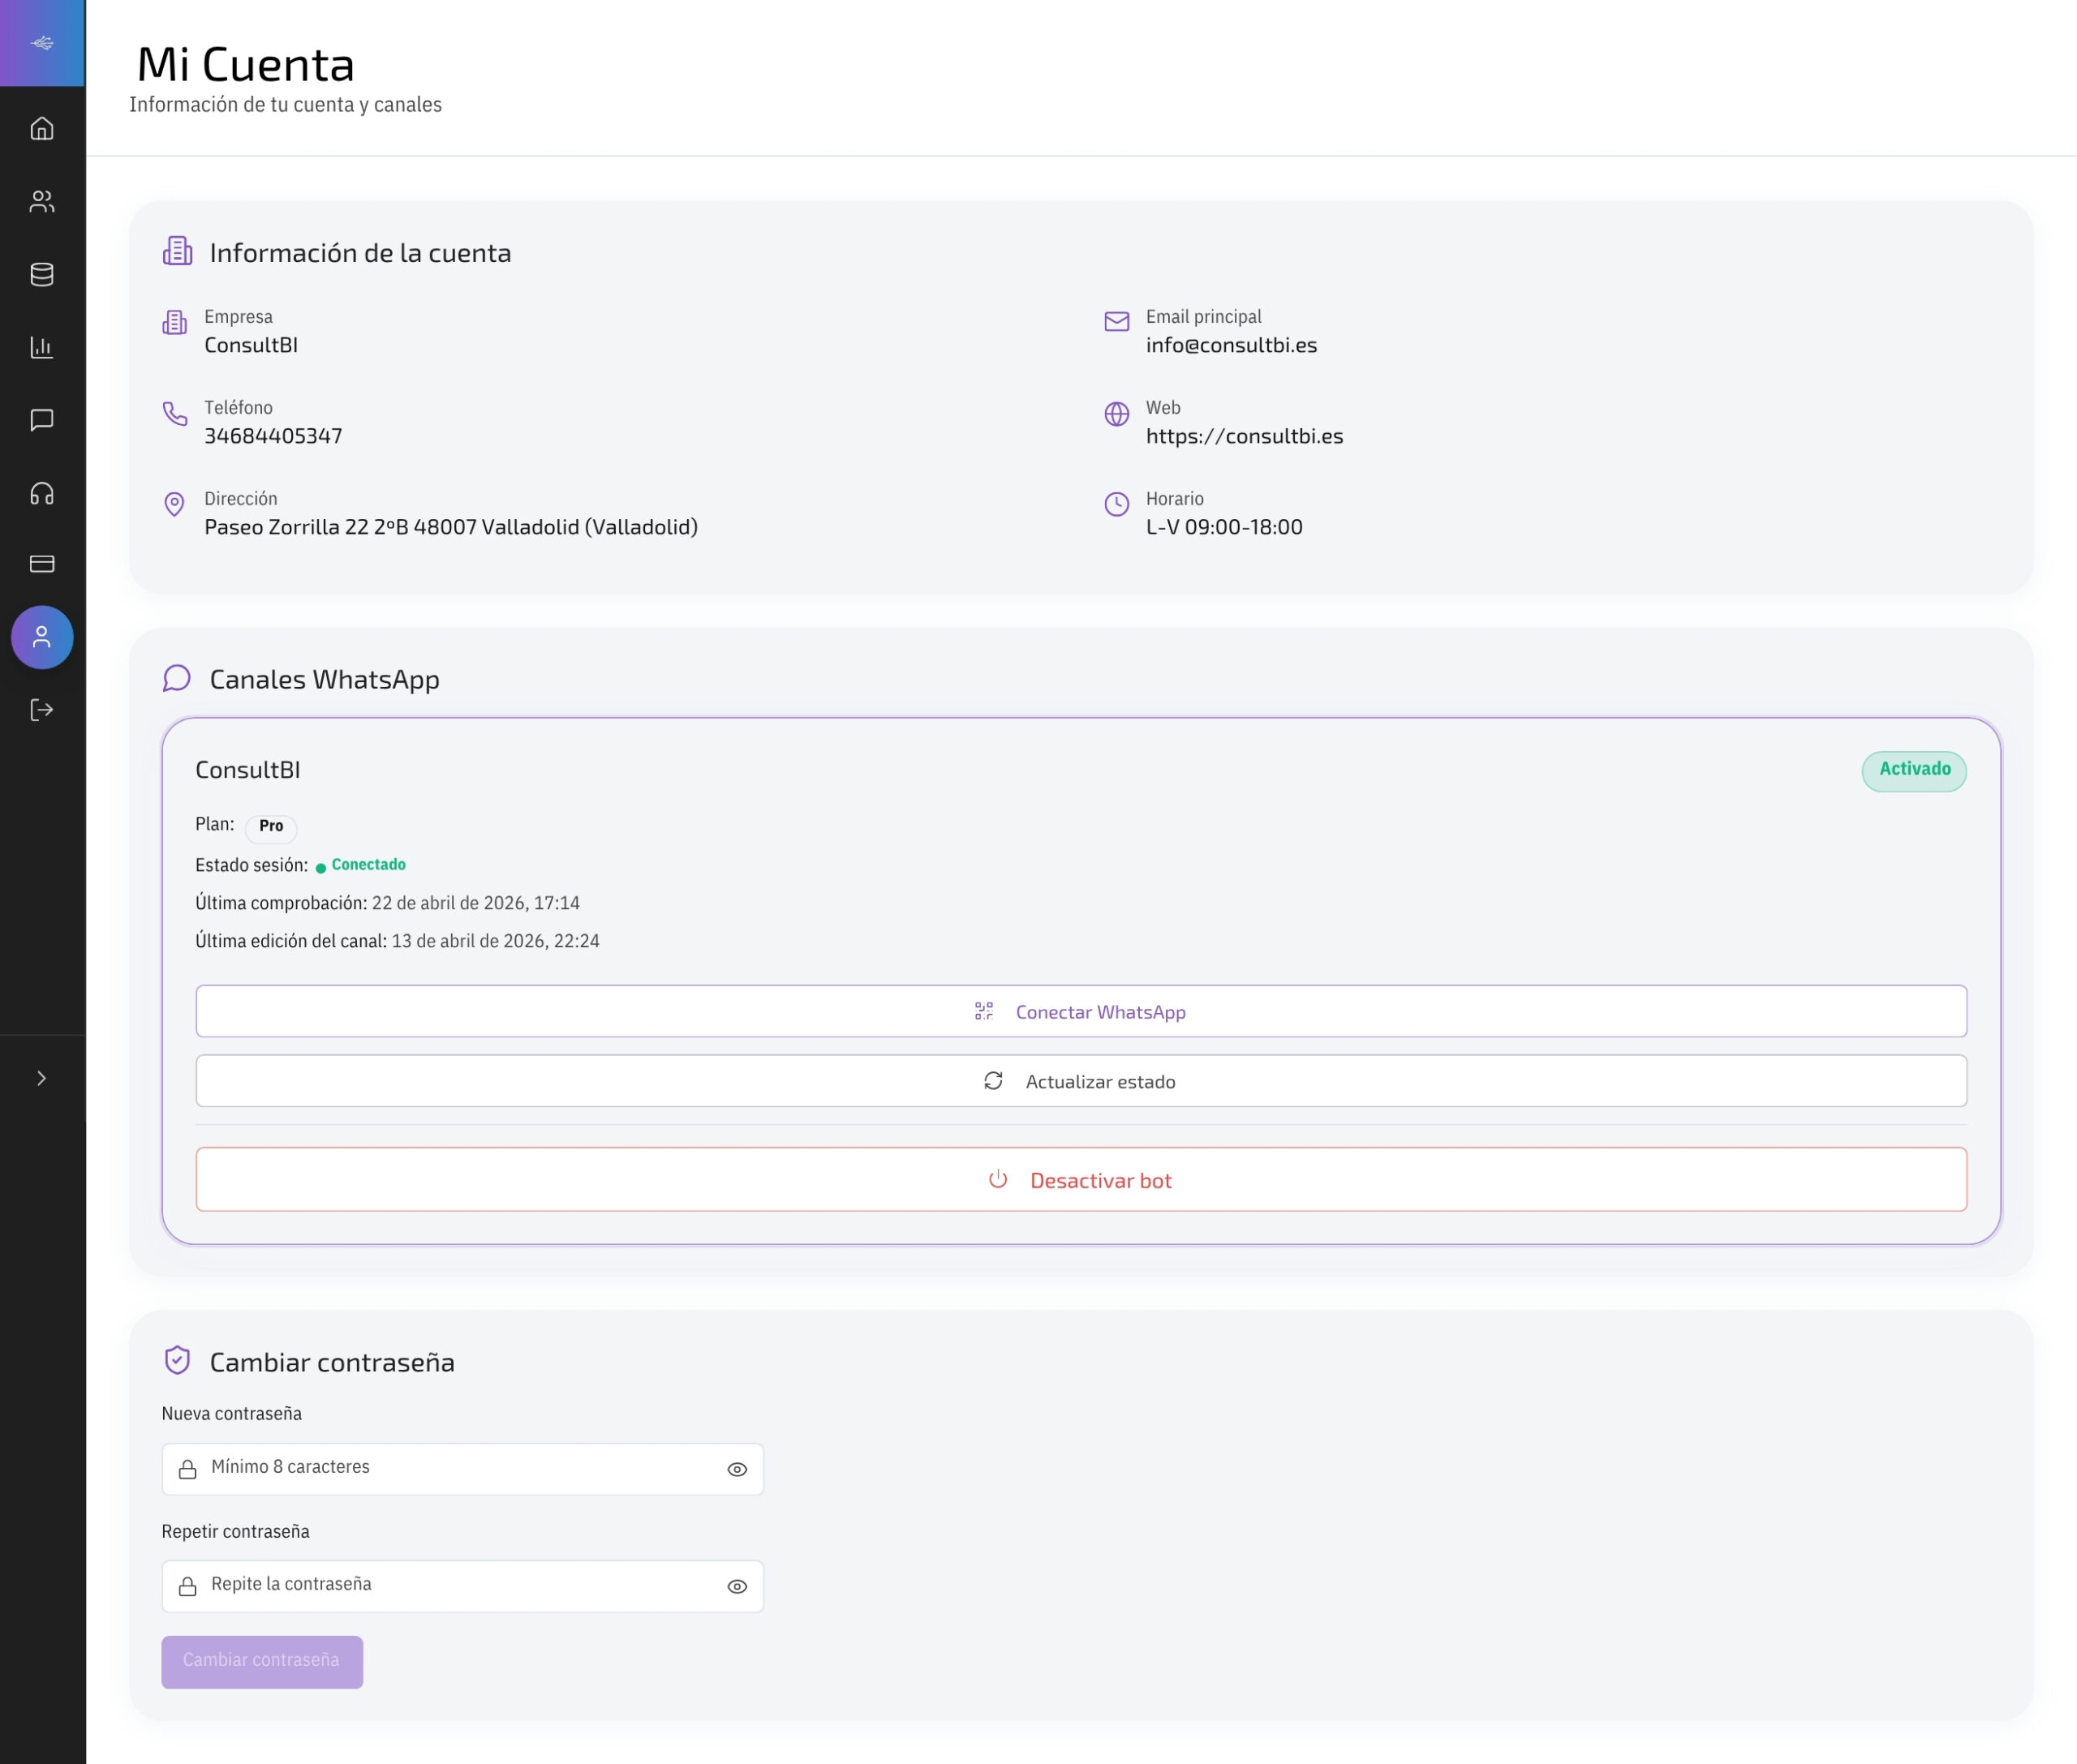Select the active account profile icon
This screenshot has width=2077, height=1764.
[x=42, y=637]
